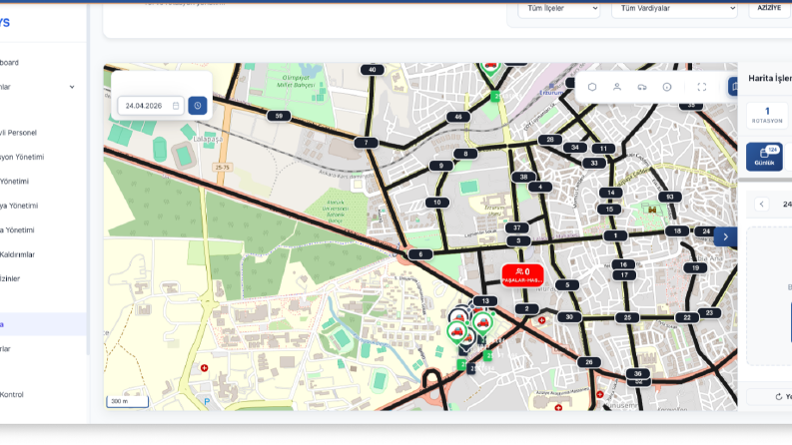The height and width of the screenshot is (445, 792).
Task: Open the Tüm İlçeler dropdown
Action: coord(558,9)
